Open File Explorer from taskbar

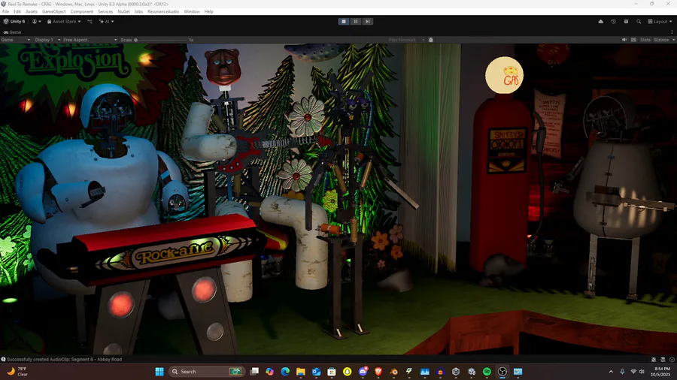[301, 372]
